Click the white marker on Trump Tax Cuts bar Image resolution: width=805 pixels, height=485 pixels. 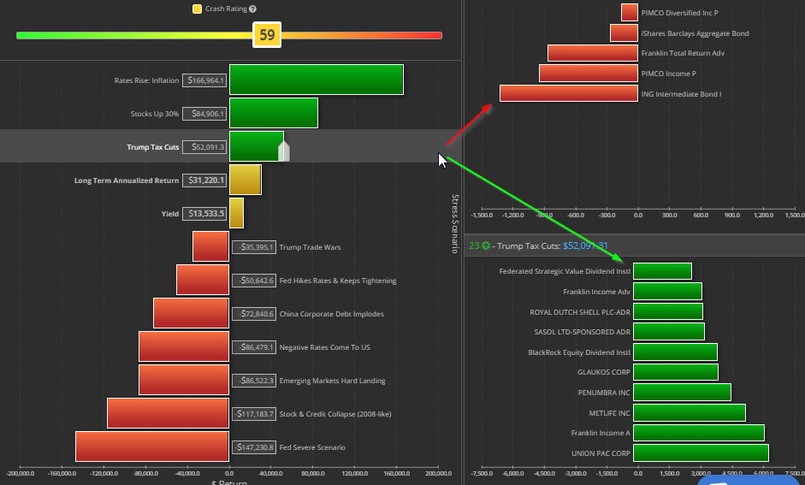click(284, 151)
